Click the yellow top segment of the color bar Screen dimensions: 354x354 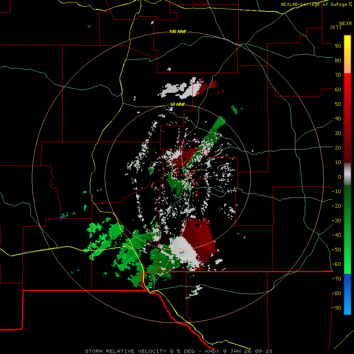347,54
